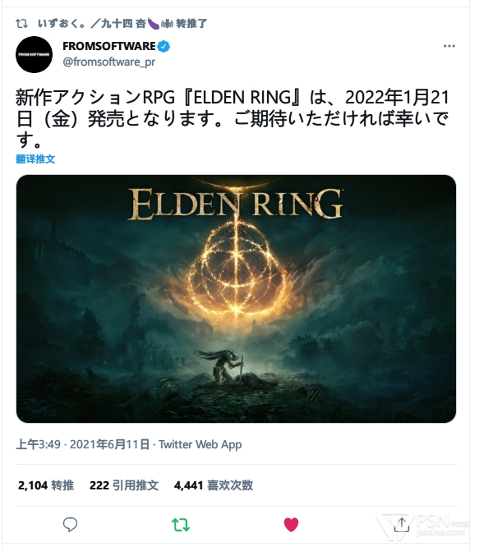
Task: Open the three-dot more options menu
Action: tap(449, 46)
